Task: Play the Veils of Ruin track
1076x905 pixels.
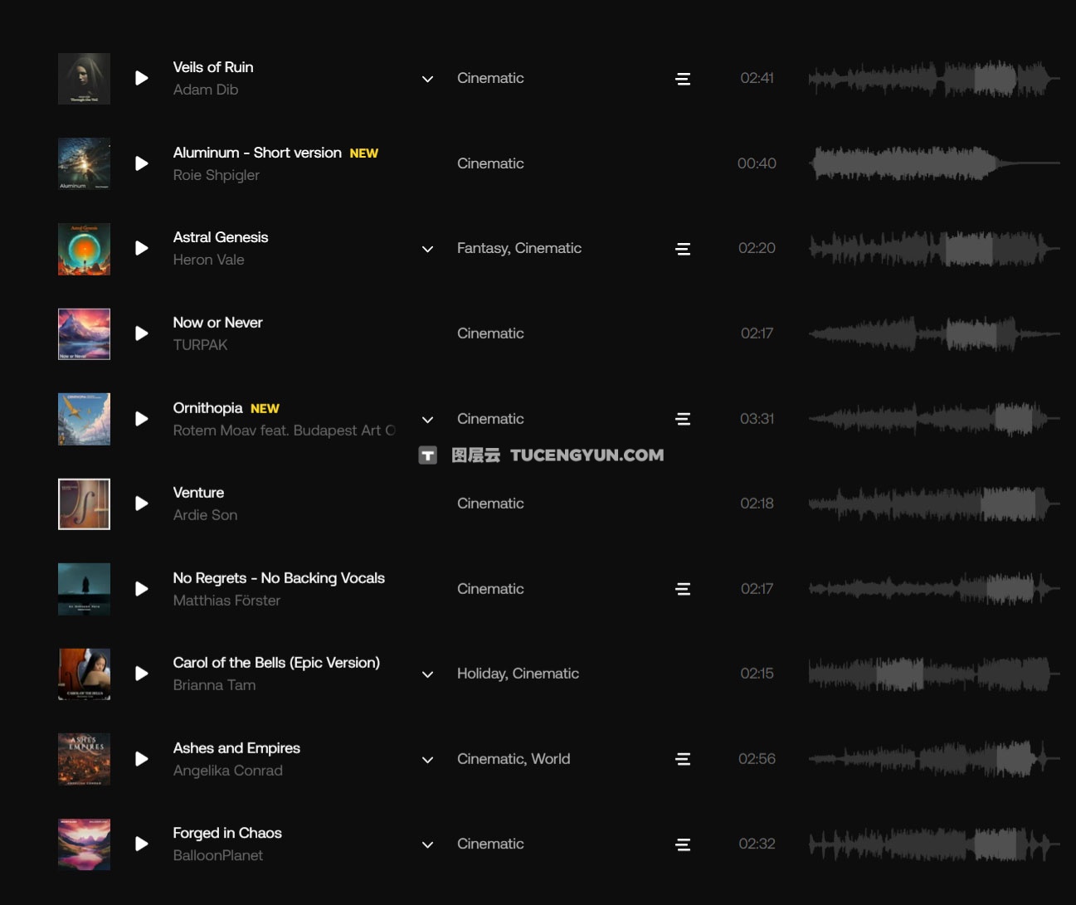Action: [142, 78]
